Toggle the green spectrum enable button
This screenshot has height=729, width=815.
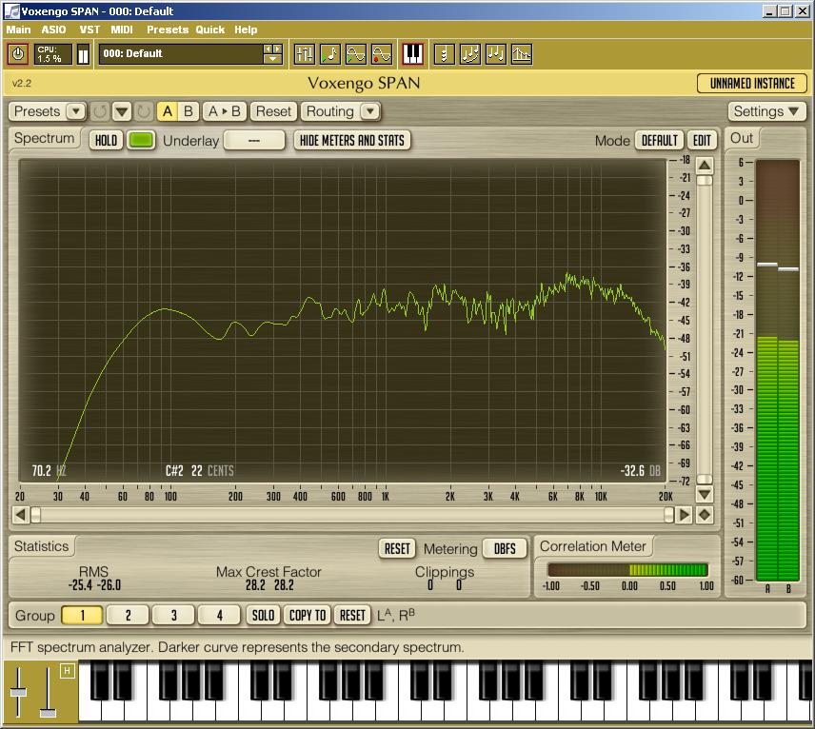[141, 140]
